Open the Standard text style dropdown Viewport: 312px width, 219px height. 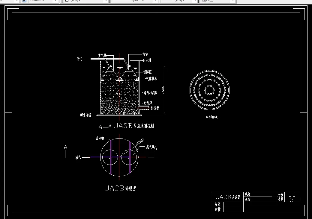coord(55,1)
